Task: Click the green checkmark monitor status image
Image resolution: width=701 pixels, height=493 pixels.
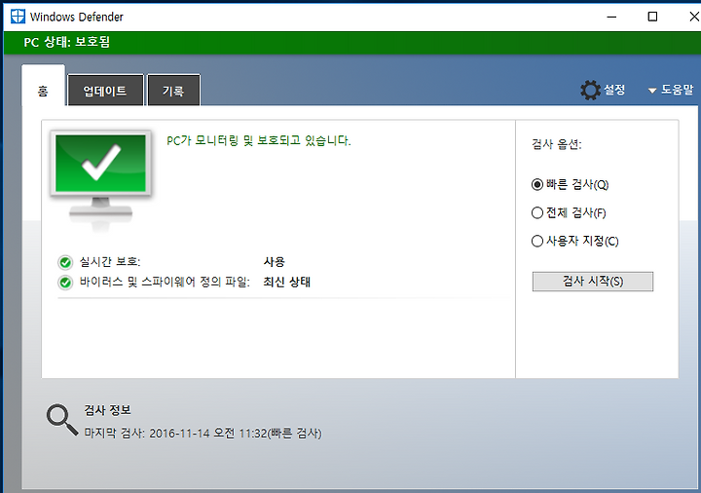Action: pyautogui.click(x=100, y=179)
